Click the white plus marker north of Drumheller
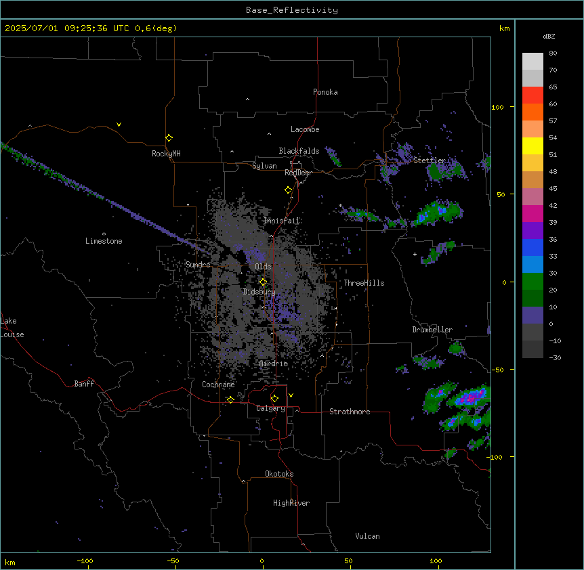This screenshot has height=570, width=584. (415, 254)
